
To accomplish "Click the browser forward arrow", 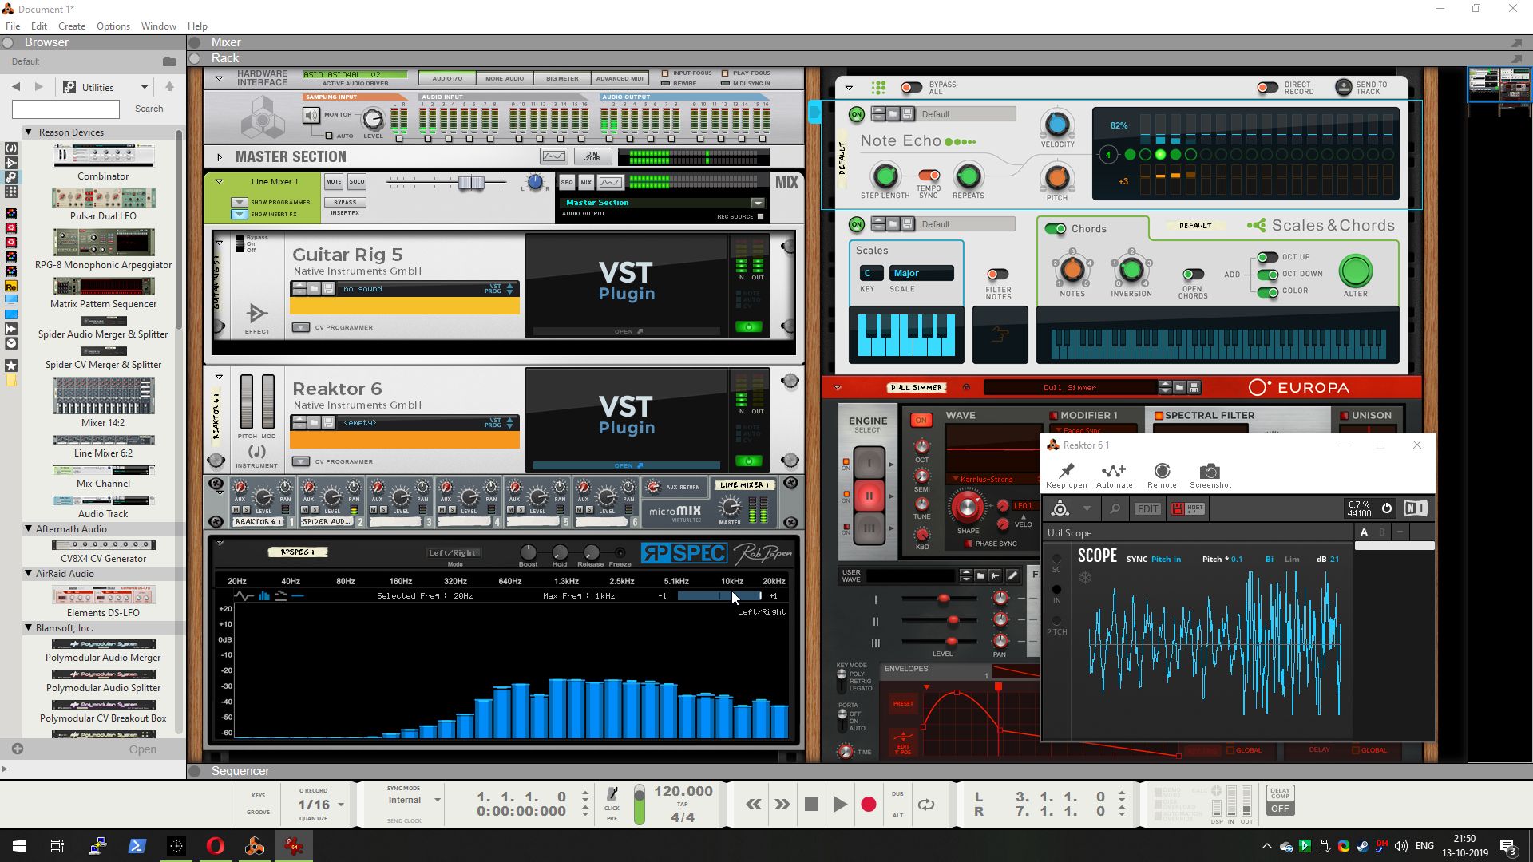I will pyautogui.click(x=38, y=86).
